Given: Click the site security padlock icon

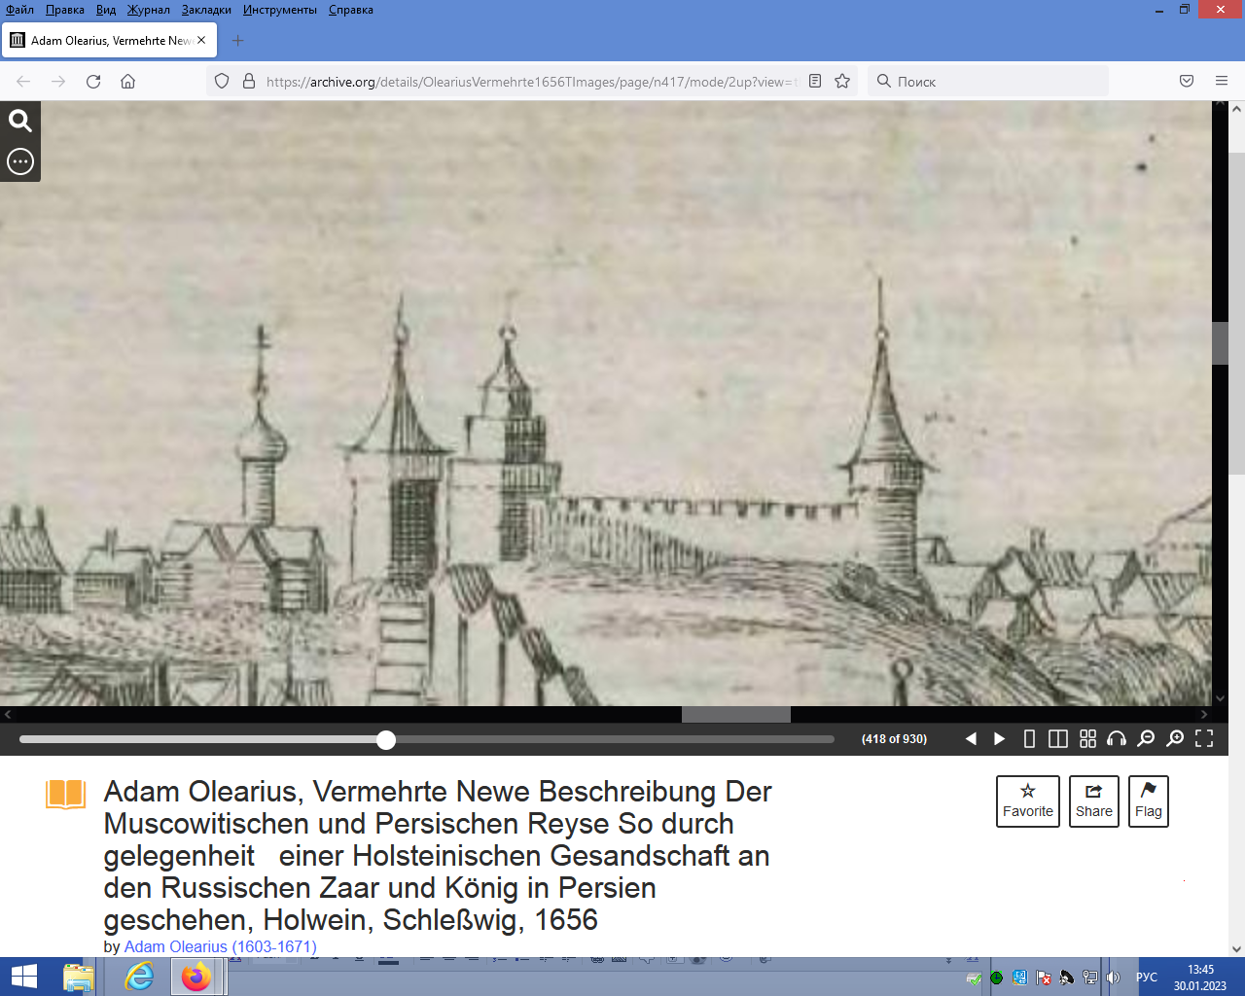Looking at the screenshot, I should click(x=249, y=82).
